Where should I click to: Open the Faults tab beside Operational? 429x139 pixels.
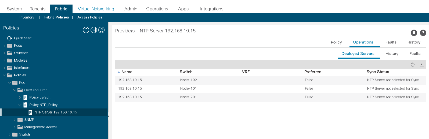click(x=391, y=42)
